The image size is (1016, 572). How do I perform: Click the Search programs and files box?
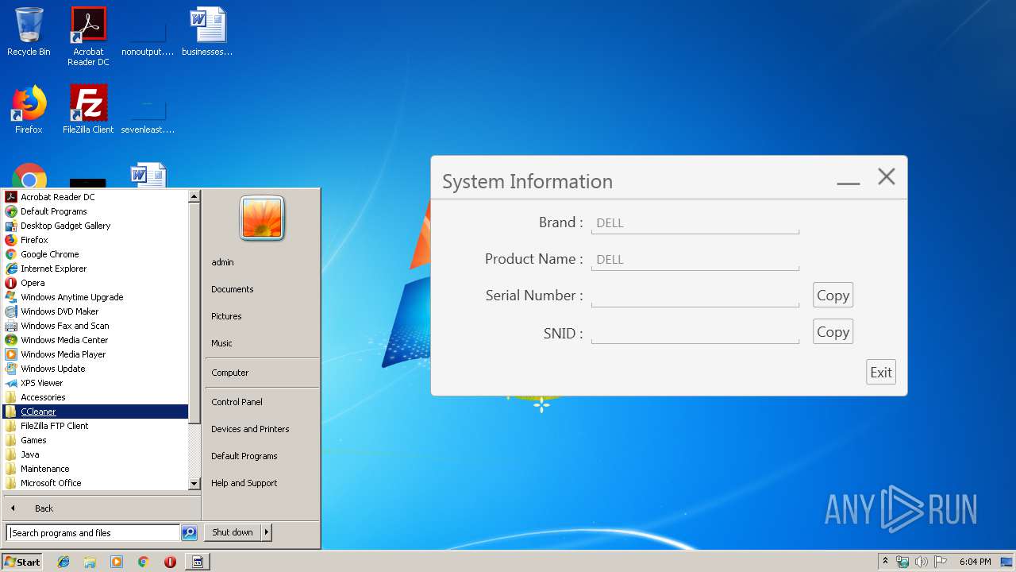pos(93,533)
